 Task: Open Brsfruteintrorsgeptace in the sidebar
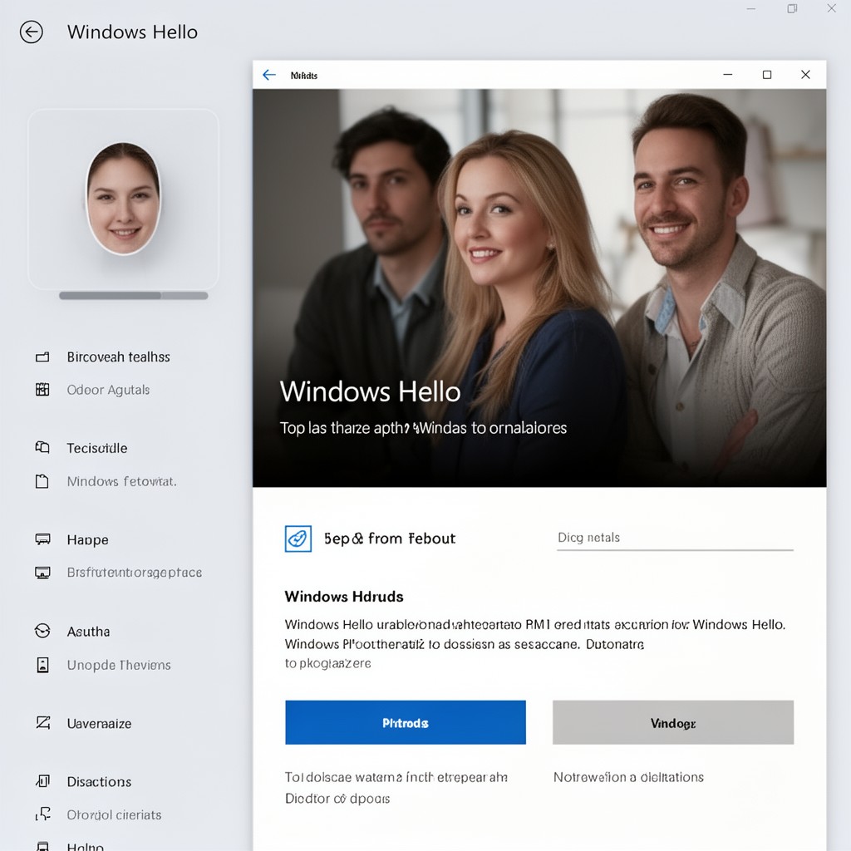[x=134, y=573]
